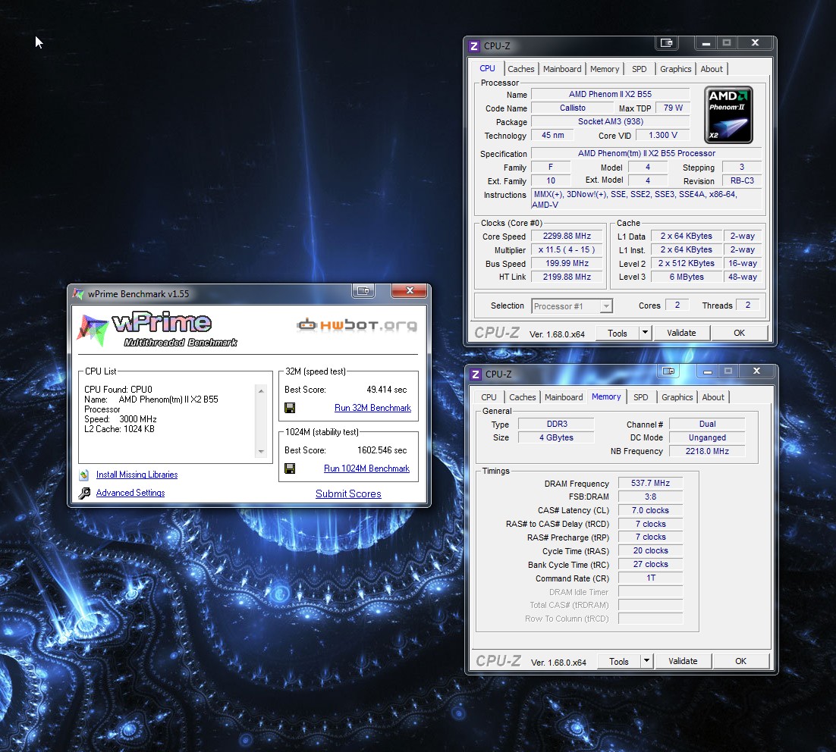Click CPU List scrollbar up arrow

pyautogui.click(x=261, y=390)
